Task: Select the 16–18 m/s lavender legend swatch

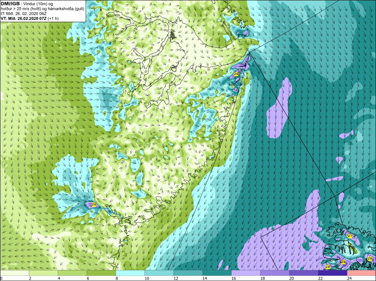Action: coord(246,273)
